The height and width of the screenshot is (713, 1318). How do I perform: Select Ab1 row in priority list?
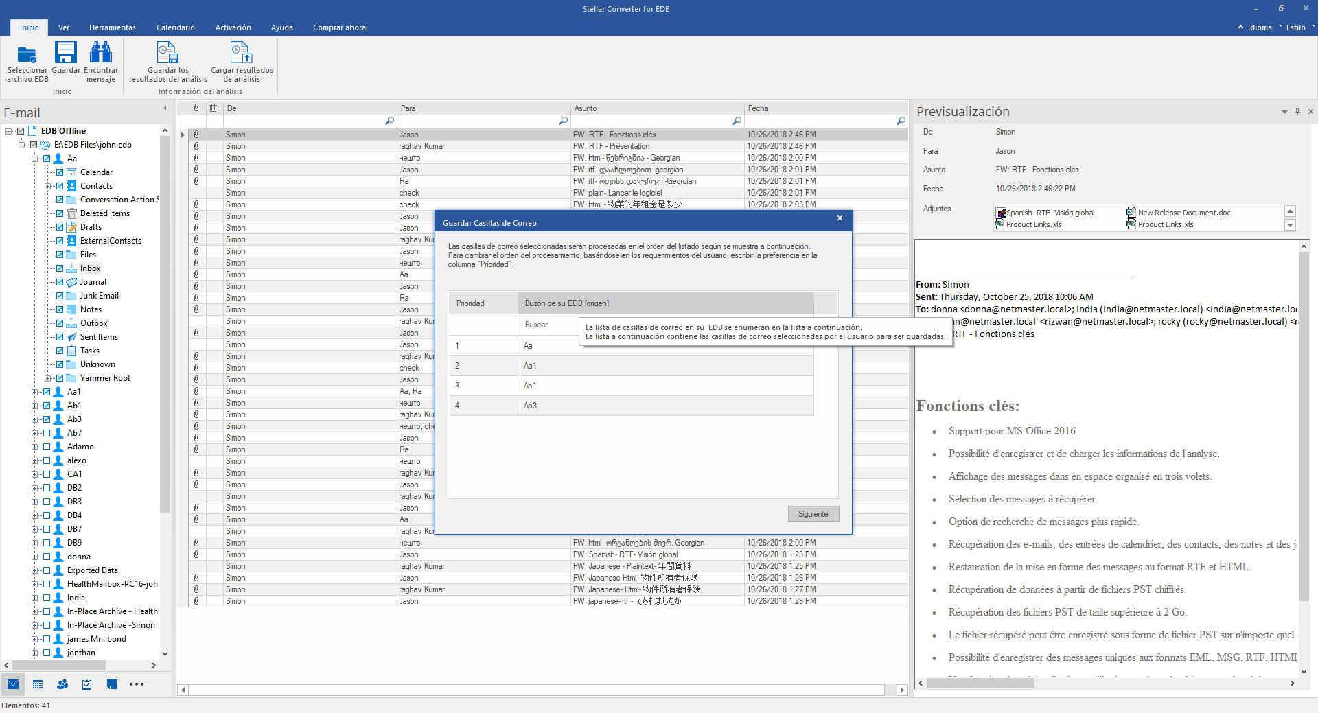click(632, 386)
